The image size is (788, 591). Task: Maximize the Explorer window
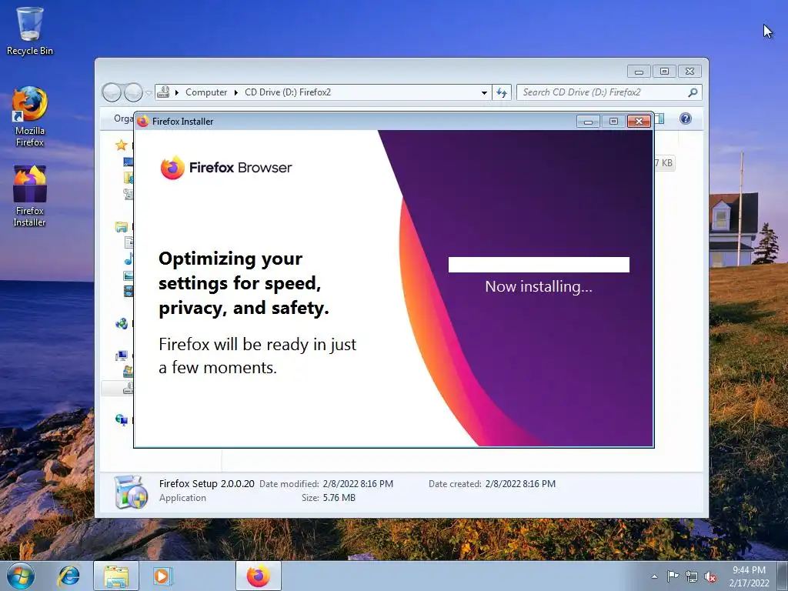pyautogui.click(x=664, y=72)
